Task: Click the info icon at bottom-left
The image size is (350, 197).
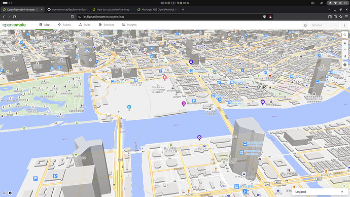Action: 10,193
